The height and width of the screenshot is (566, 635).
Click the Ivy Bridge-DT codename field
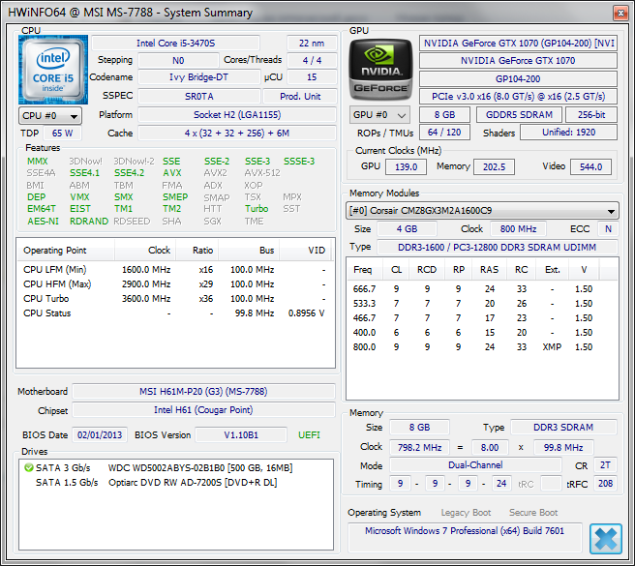point(198,77)
